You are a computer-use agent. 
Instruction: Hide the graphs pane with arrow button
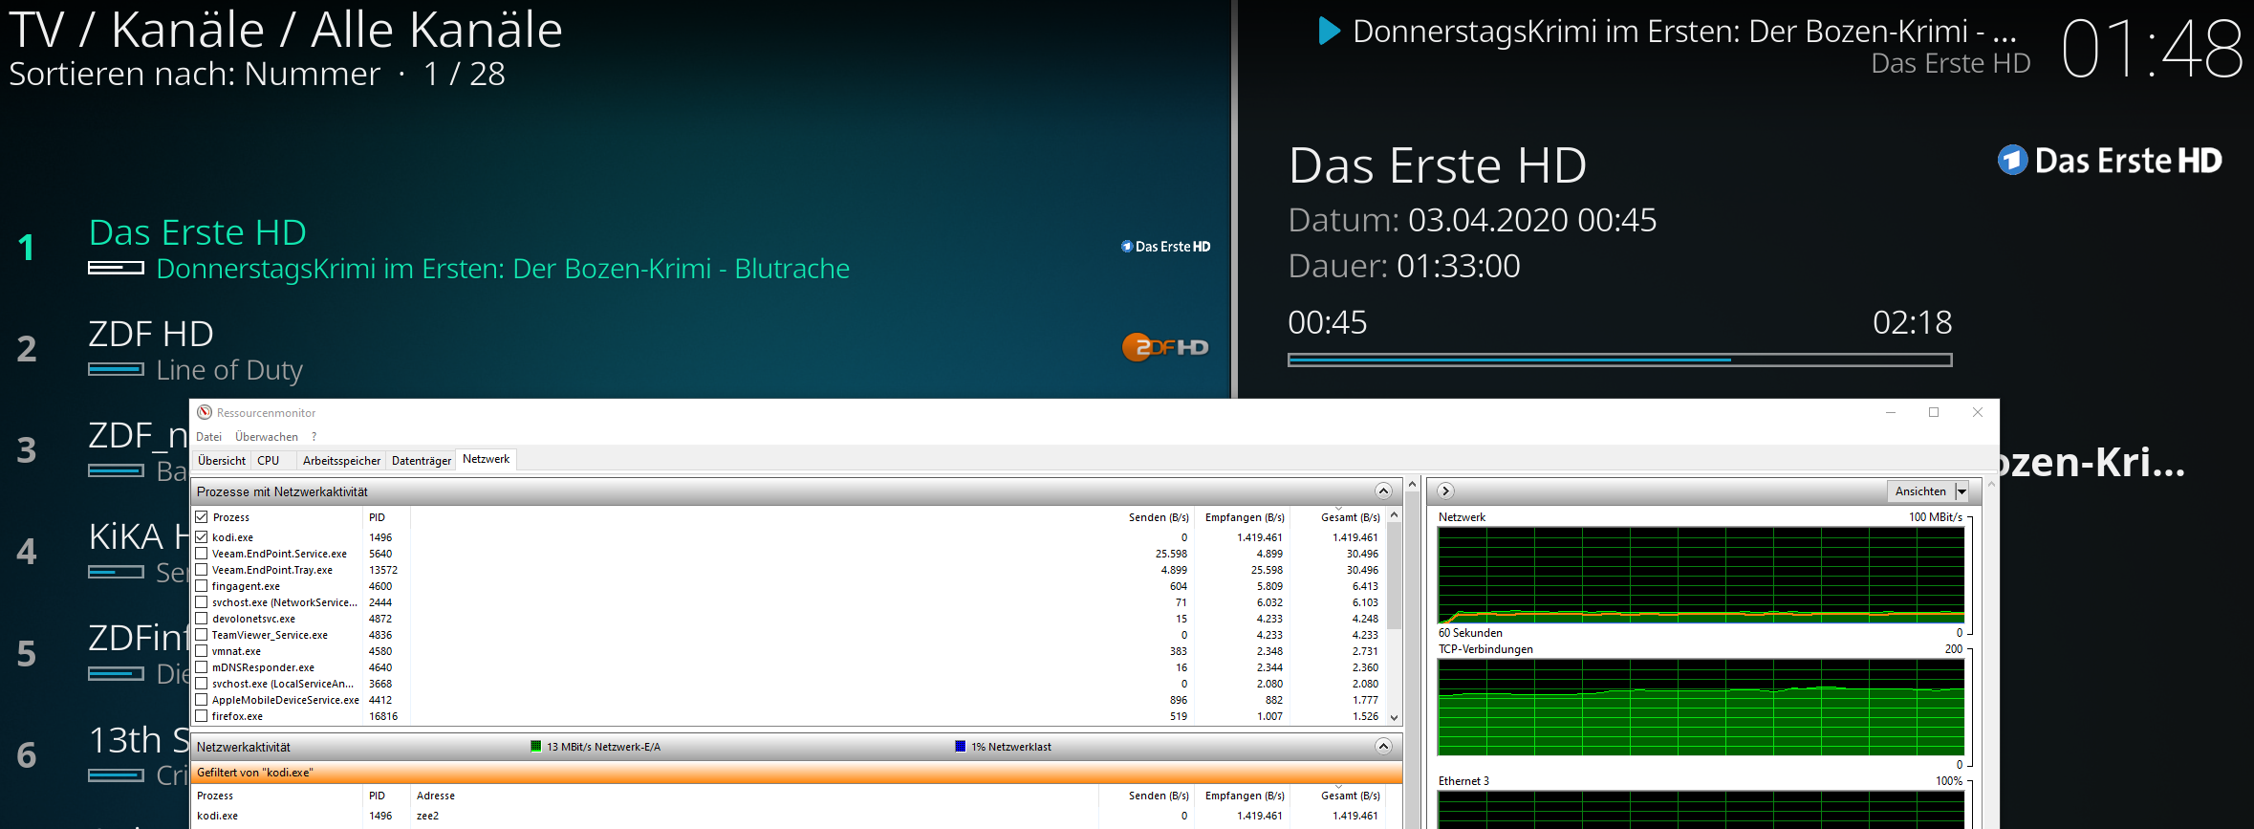point(1445,491)
